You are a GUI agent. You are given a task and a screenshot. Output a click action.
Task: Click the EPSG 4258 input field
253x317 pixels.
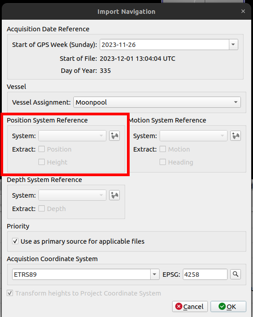[205, 275]
